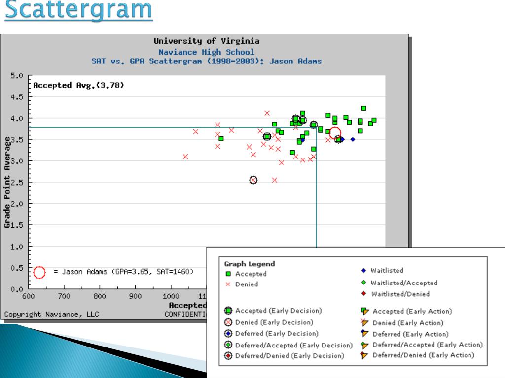Image resolution: width=505 pixels, height=378 pixels.
Task: Click the highest-GPA green accepted square
Action: (363, 108)
